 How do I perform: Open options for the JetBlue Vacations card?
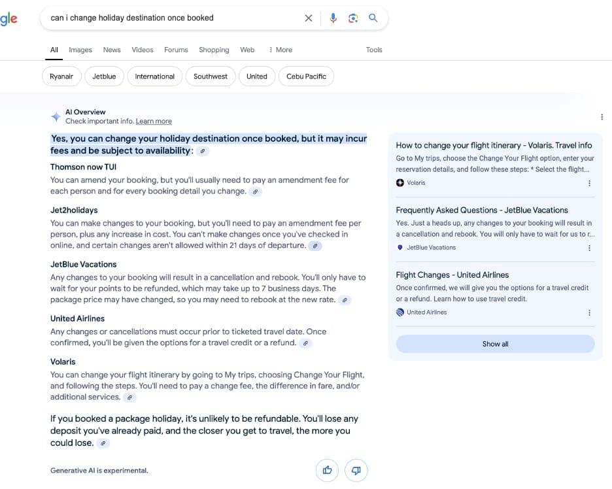click(x=589, y=248)
